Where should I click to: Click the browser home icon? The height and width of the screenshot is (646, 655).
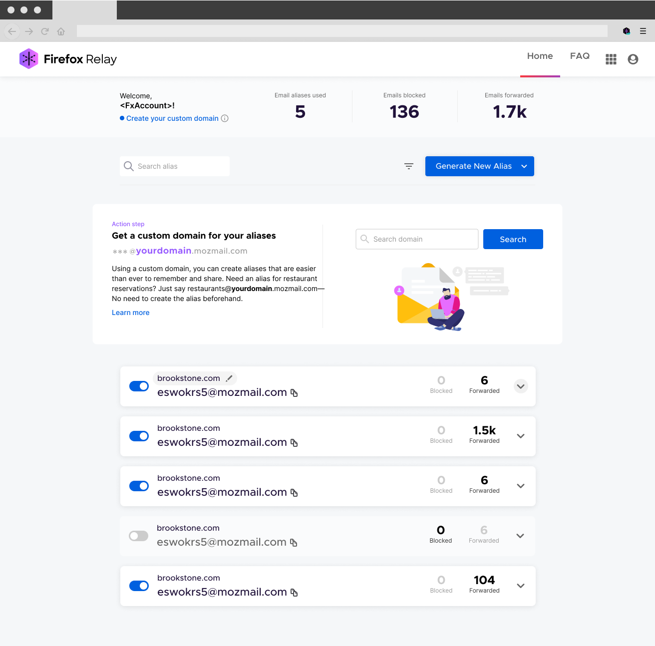pyautogui.click(x=61, y=31)
